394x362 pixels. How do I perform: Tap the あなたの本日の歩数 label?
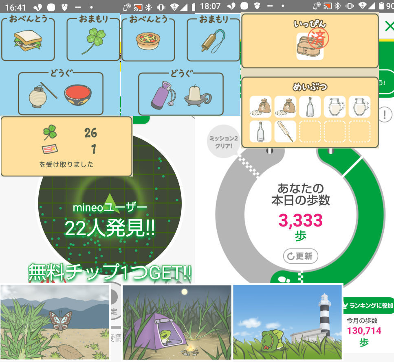point(301,194)
